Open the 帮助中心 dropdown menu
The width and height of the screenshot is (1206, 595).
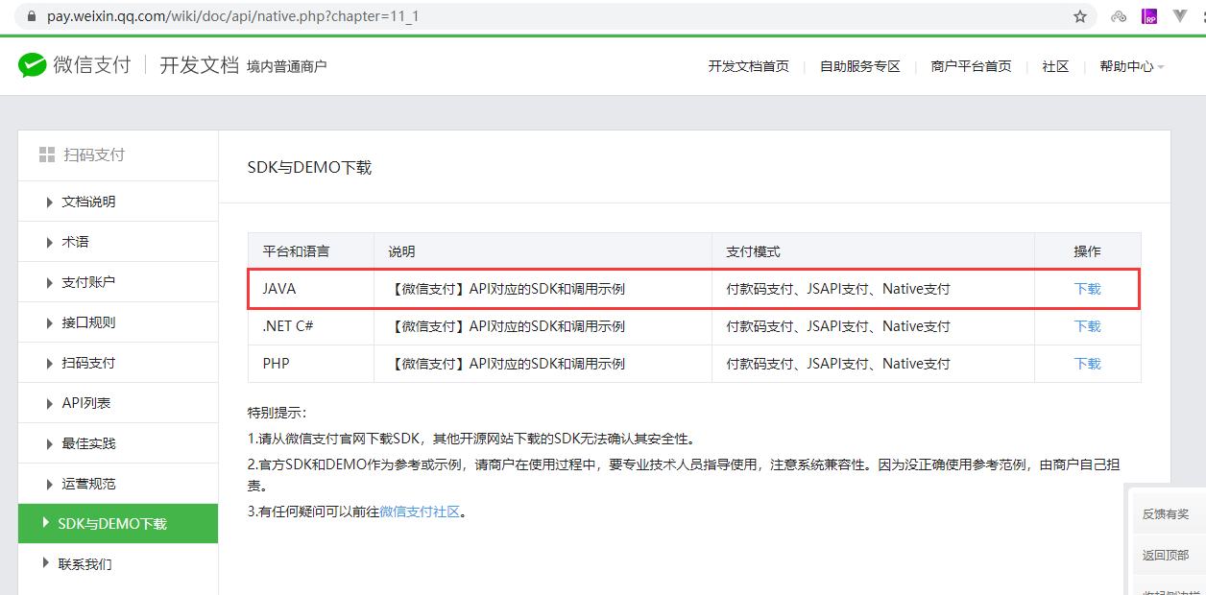(x=1126, y=66)
